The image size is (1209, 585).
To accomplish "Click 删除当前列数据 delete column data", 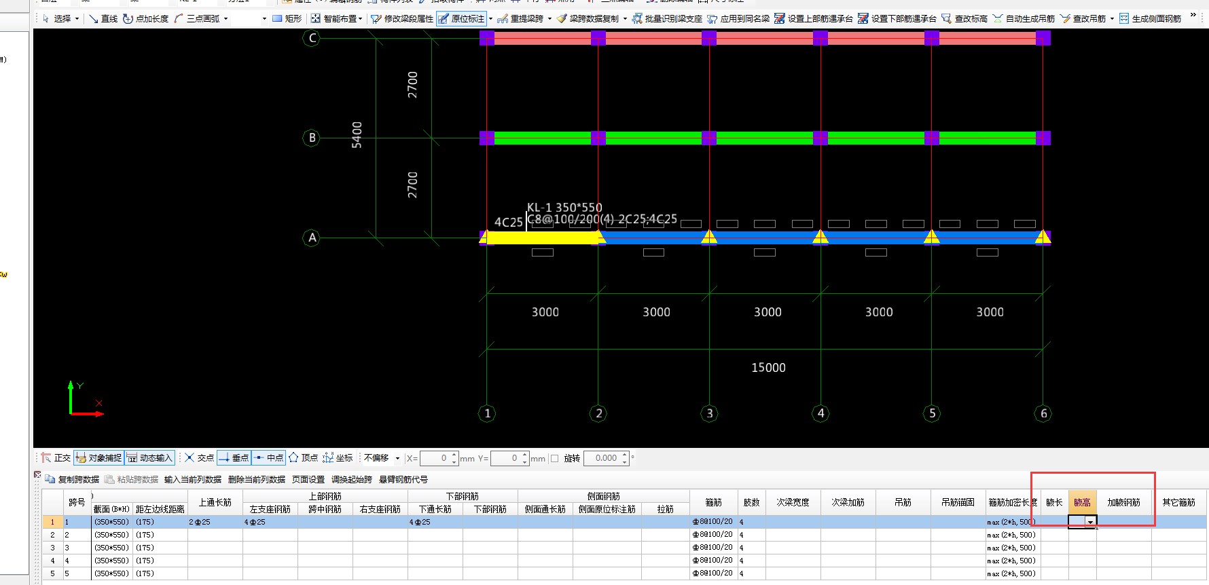I will [x=256, y=479].
